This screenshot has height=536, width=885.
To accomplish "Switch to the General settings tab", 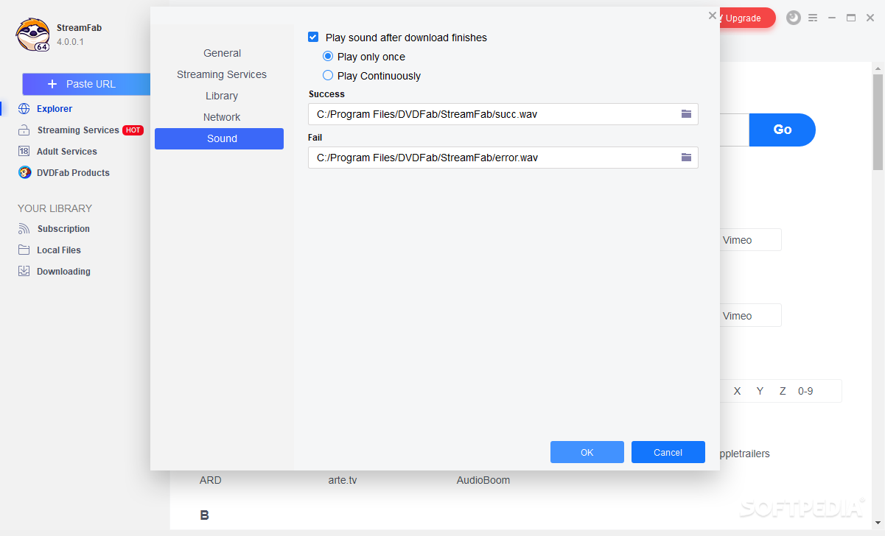I will 222,53.
